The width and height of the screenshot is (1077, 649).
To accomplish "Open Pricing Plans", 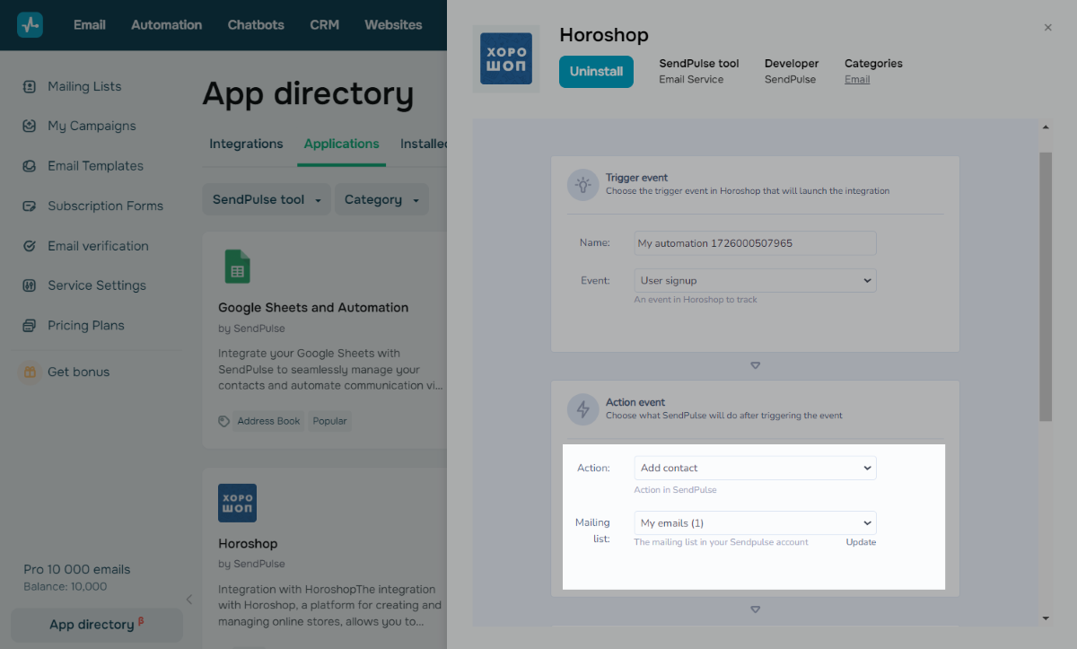I will click(86, 326).
